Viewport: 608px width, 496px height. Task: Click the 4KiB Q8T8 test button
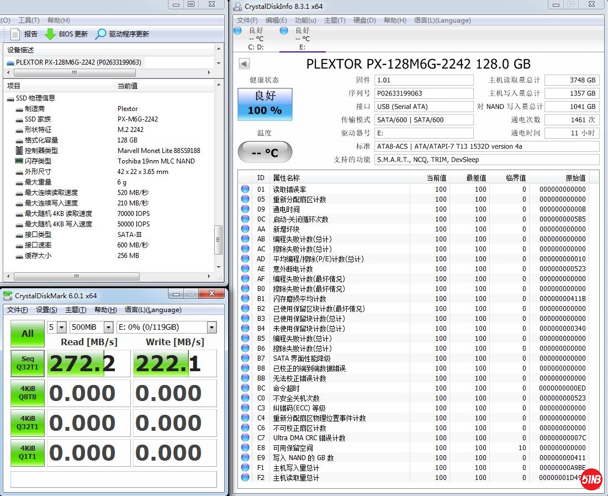point(28,393)
